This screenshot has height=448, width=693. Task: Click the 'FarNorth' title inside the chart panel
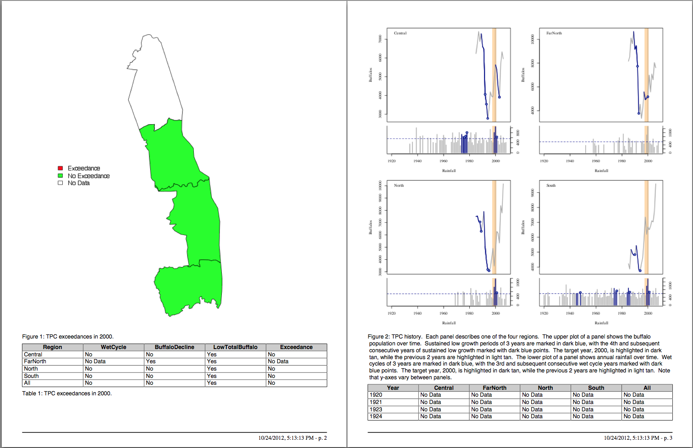[554, 33]
